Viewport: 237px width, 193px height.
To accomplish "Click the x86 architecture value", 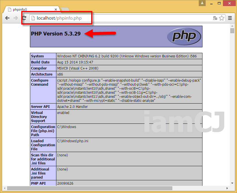I will coord(60,74).
